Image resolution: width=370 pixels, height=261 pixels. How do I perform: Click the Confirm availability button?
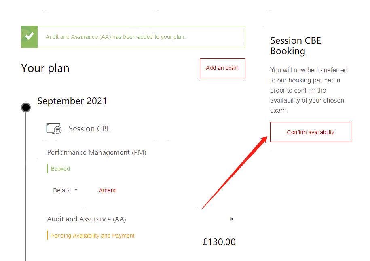click(311, 132)
